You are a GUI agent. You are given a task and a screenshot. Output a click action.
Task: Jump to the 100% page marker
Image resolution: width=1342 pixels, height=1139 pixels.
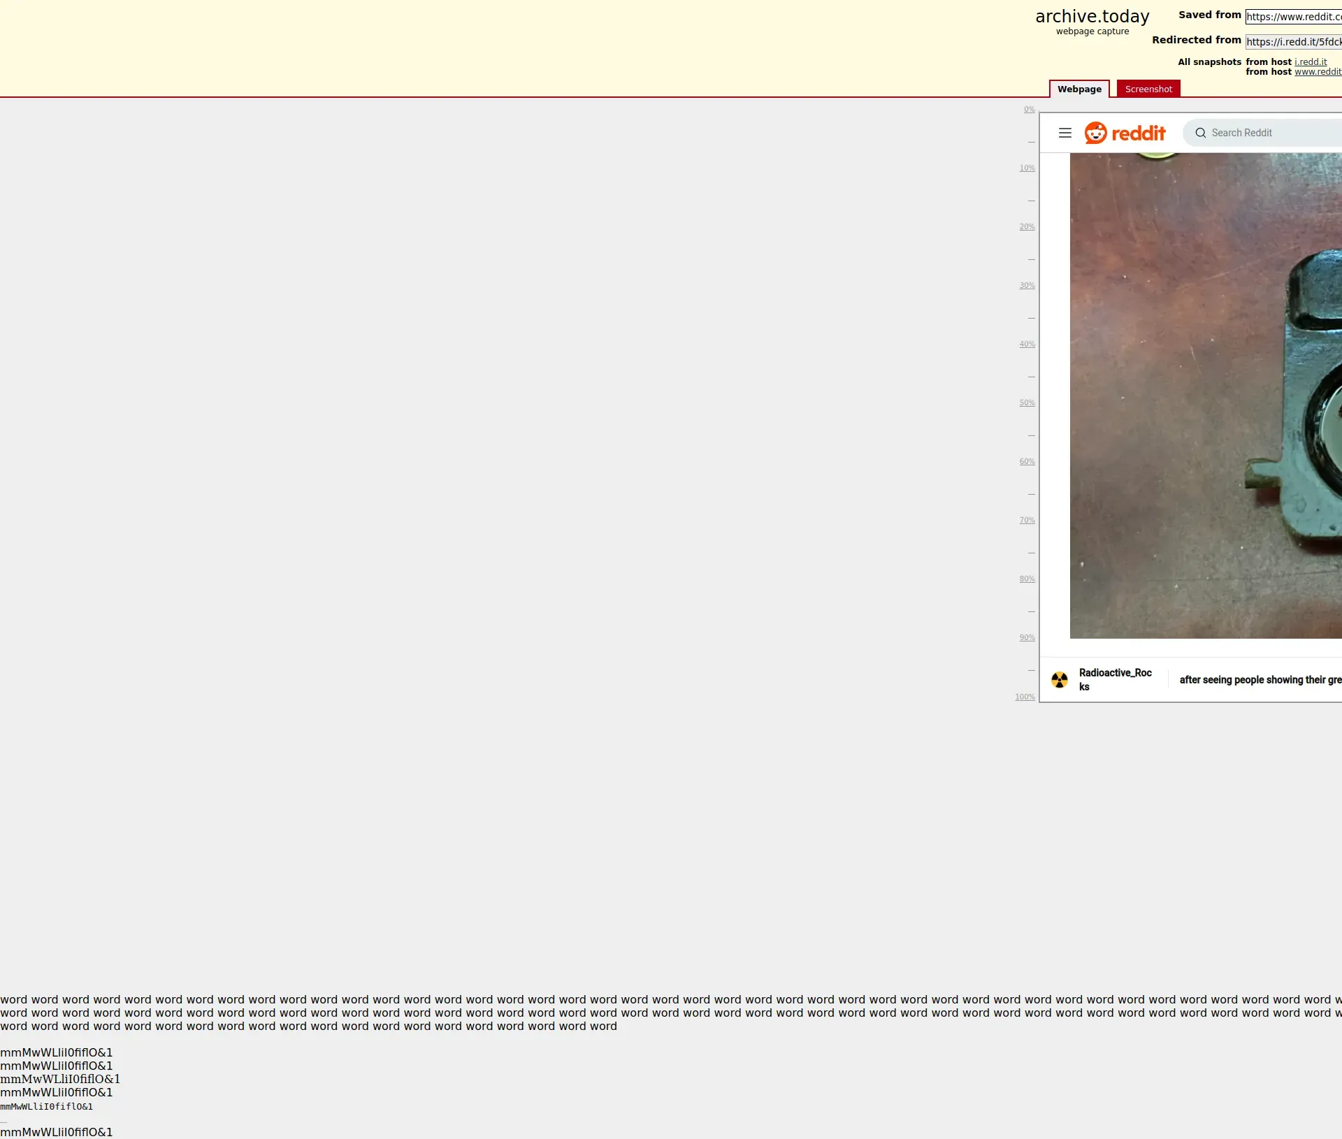[1025, 697]
